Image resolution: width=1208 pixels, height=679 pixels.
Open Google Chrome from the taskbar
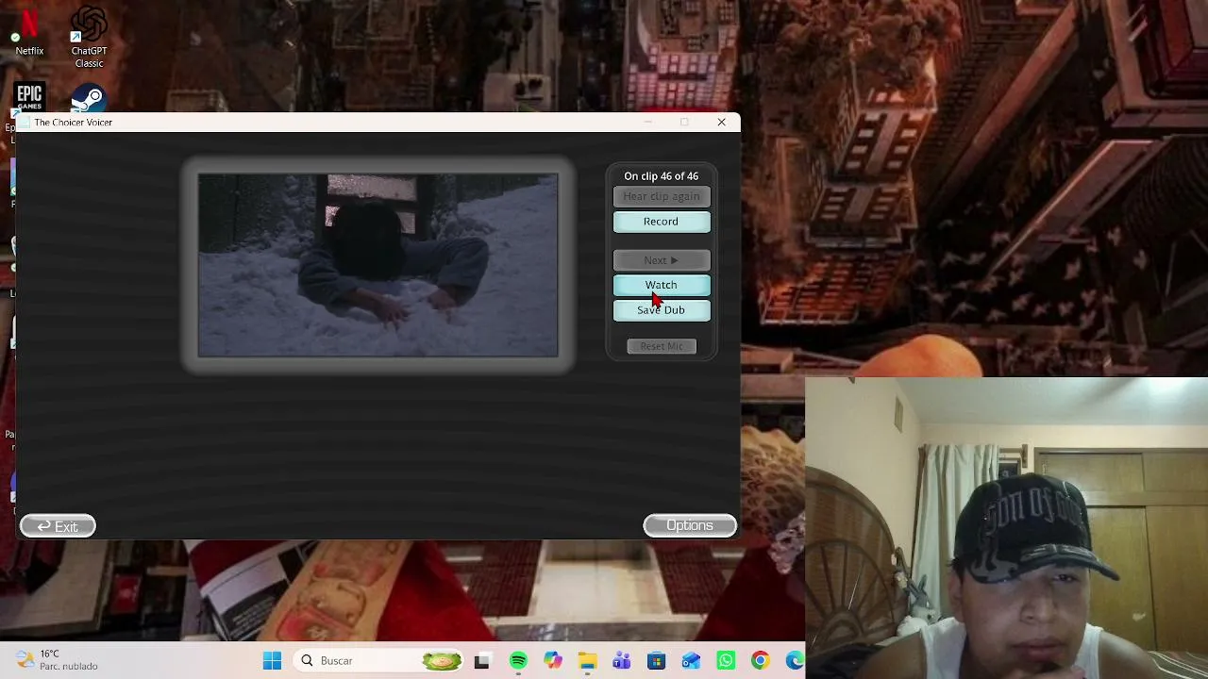(760, 661)
